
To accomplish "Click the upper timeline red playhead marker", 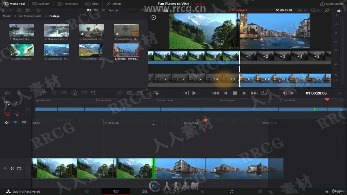I will click(327, 100).
